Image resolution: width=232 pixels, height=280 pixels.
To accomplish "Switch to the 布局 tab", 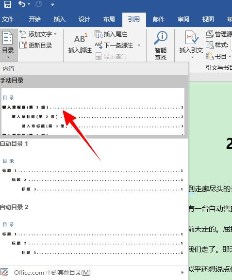I will click(109, 19).
